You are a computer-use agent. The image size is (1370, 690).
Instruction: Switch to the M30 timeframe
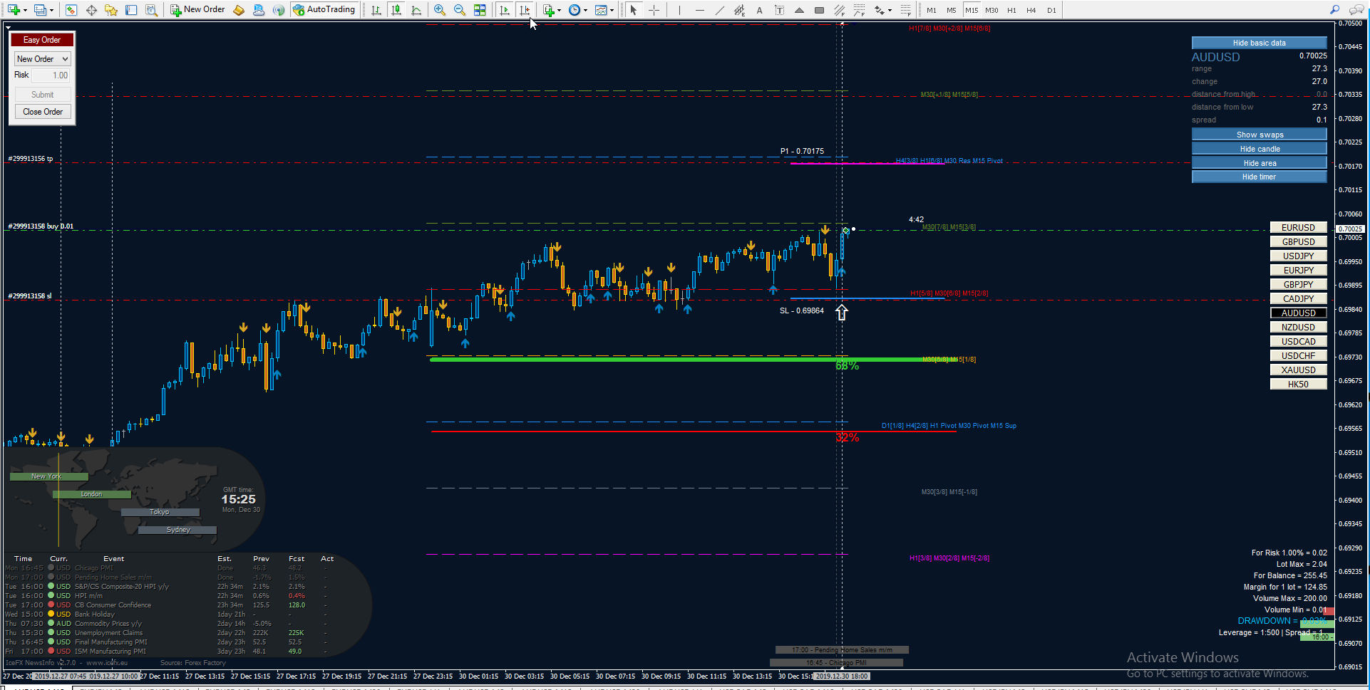(992, 10)
